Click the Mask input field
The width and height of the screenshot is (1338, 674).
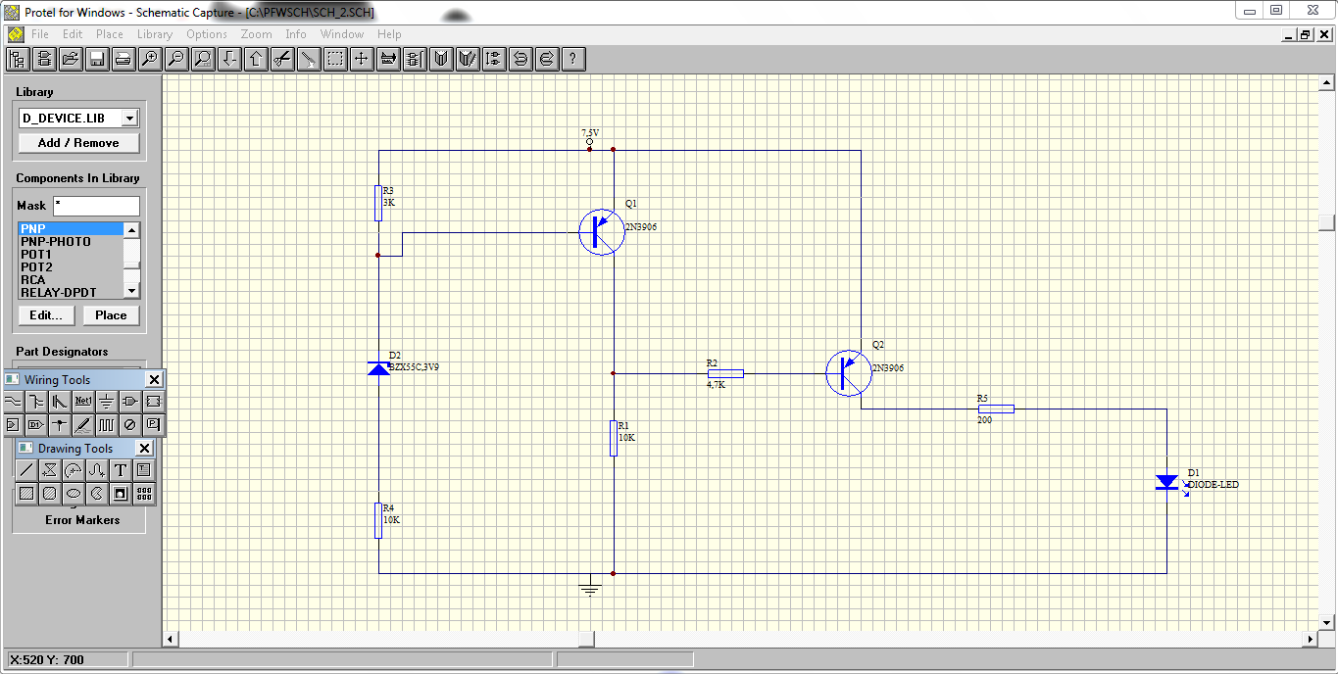[x=96, y=206]
